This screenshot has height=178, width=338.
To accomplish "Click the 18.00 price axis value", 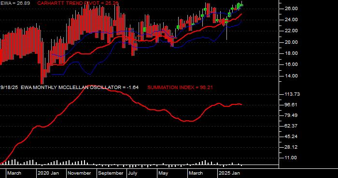I will tap(292, 53).
